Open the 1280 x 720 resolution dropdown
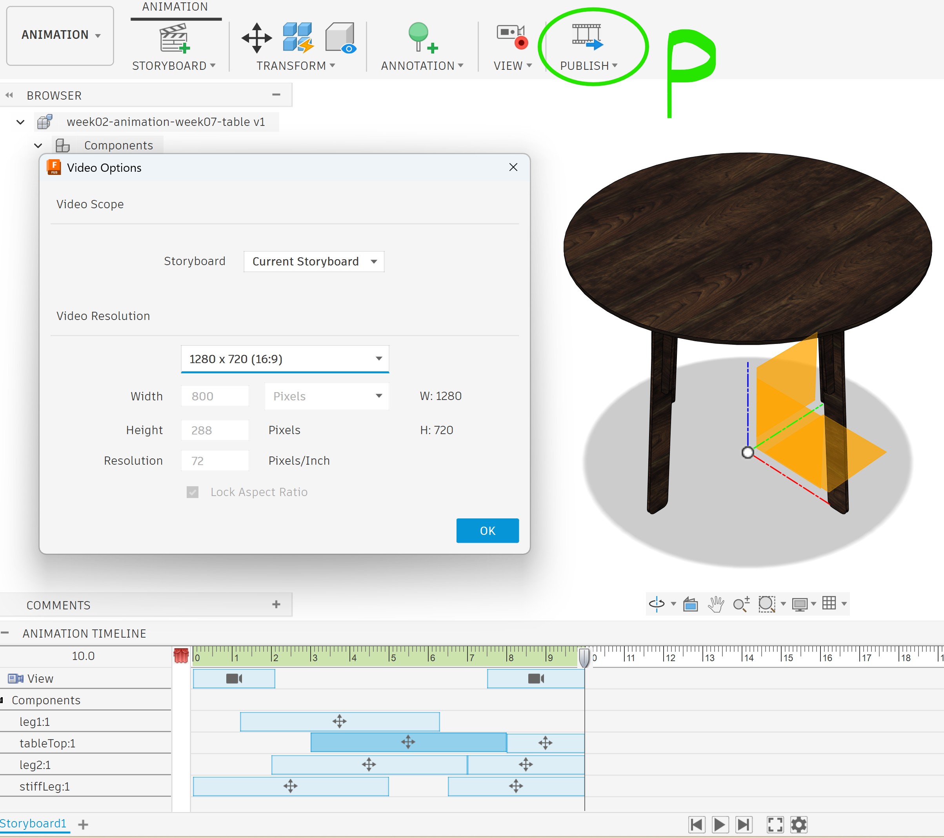 pos(285,359)
